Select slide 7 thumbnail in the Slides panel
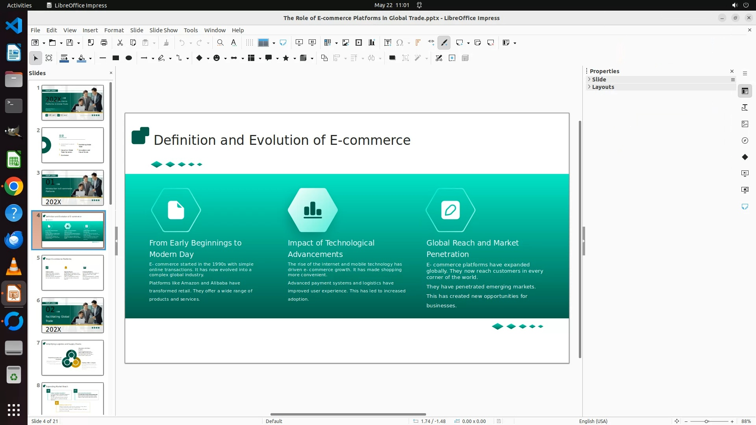The image size is (756, 425). [x=72, y=357]
